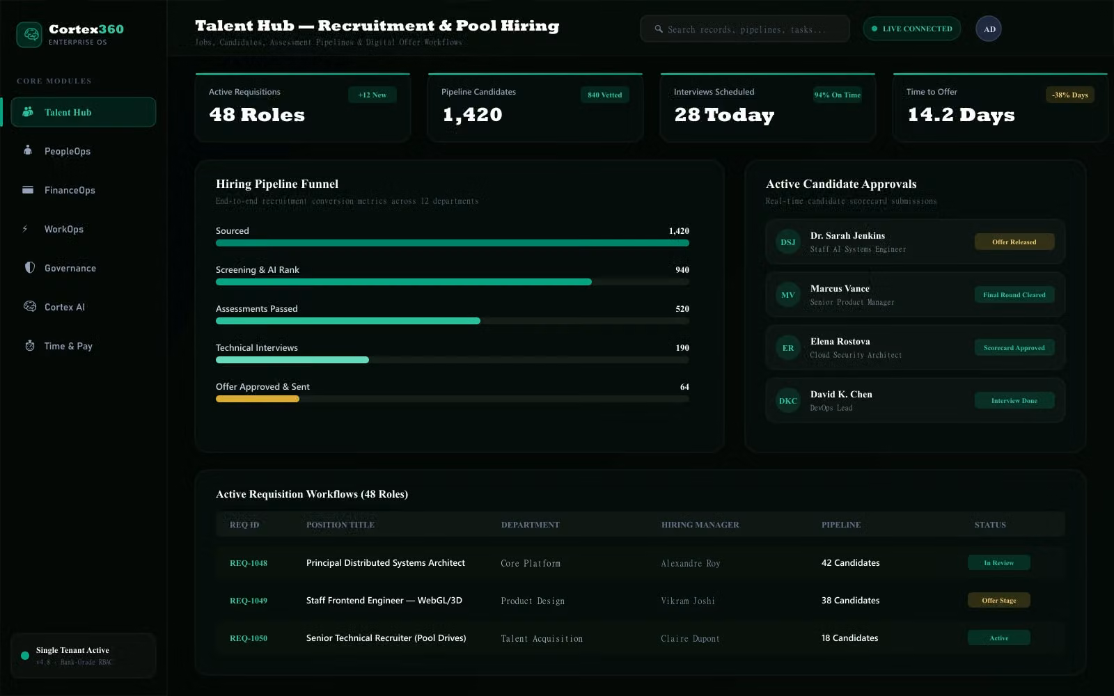Click the WorkOps lightning bolt icon
This screenshot has width=1114, height=696.
click(26, 228)
